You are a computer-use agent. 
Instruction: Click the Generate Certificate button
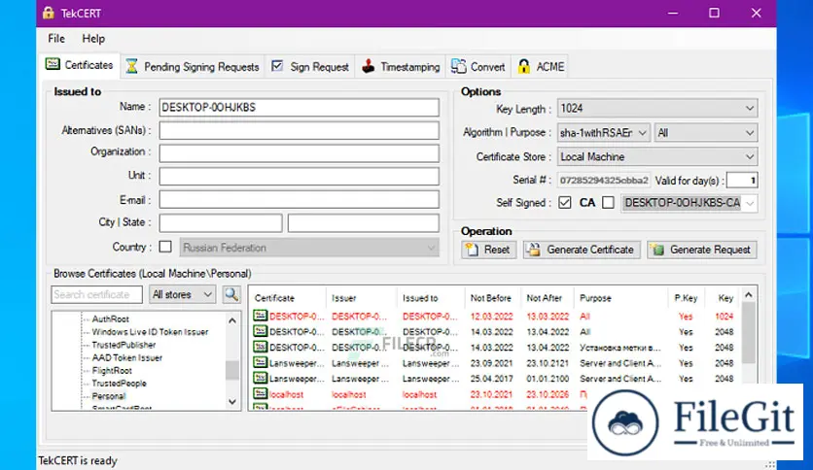[x=582, y=250]
